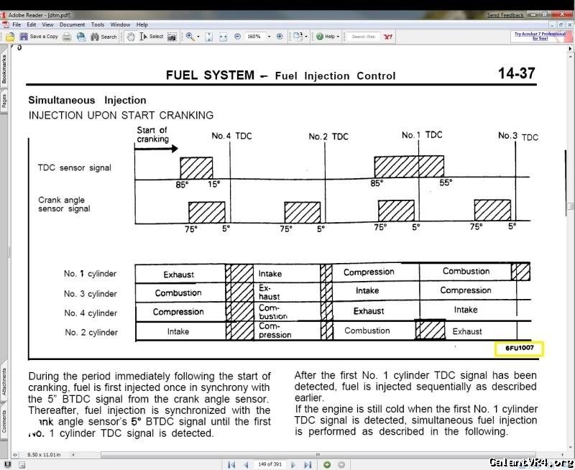The height and width of the screenshot is (470, 575).
Task: Click the Send Feedback link
Action: pyautogui.click(x=505, y=15)
